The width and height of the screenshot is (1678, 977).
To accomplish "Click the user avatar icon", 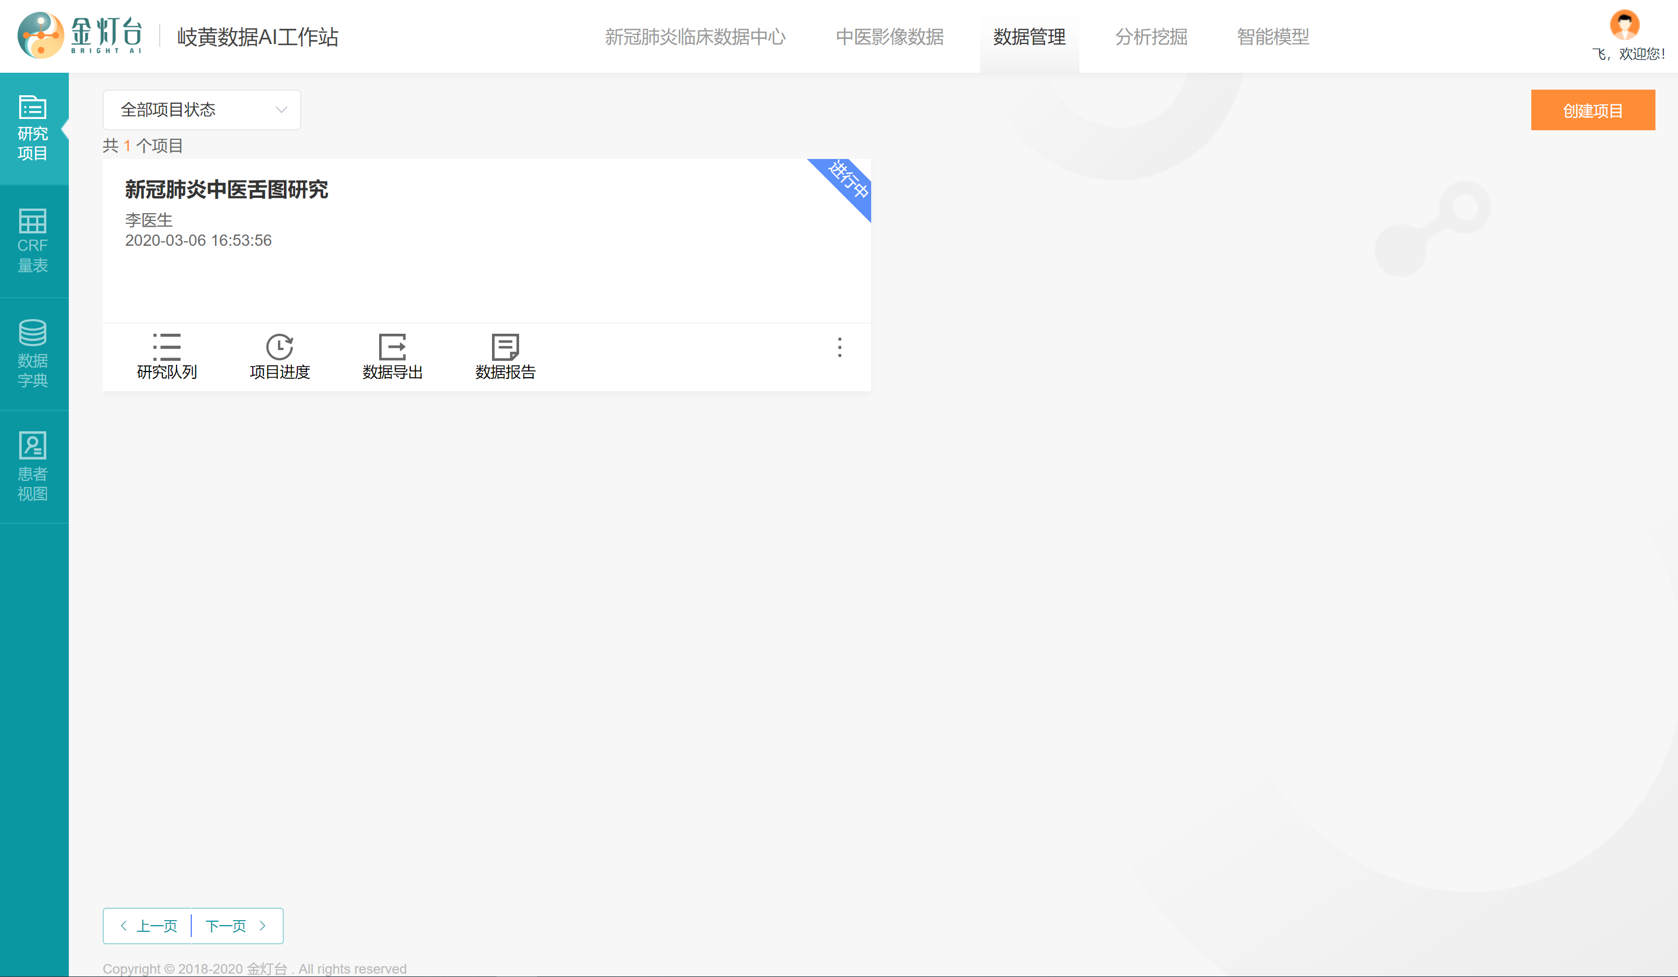I will pyautogui.click(x=1624, y=25).
